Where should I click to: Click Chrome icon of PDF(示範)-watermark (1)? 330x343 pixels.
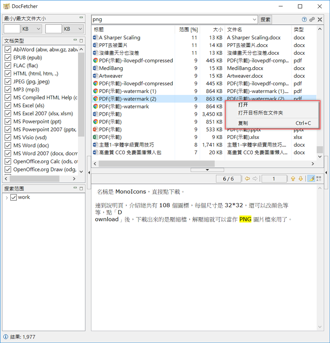[95, 91]
